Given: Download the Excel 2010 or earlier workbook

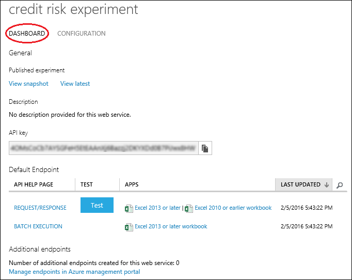Looking at the screenshot, I should coord(233,208).
